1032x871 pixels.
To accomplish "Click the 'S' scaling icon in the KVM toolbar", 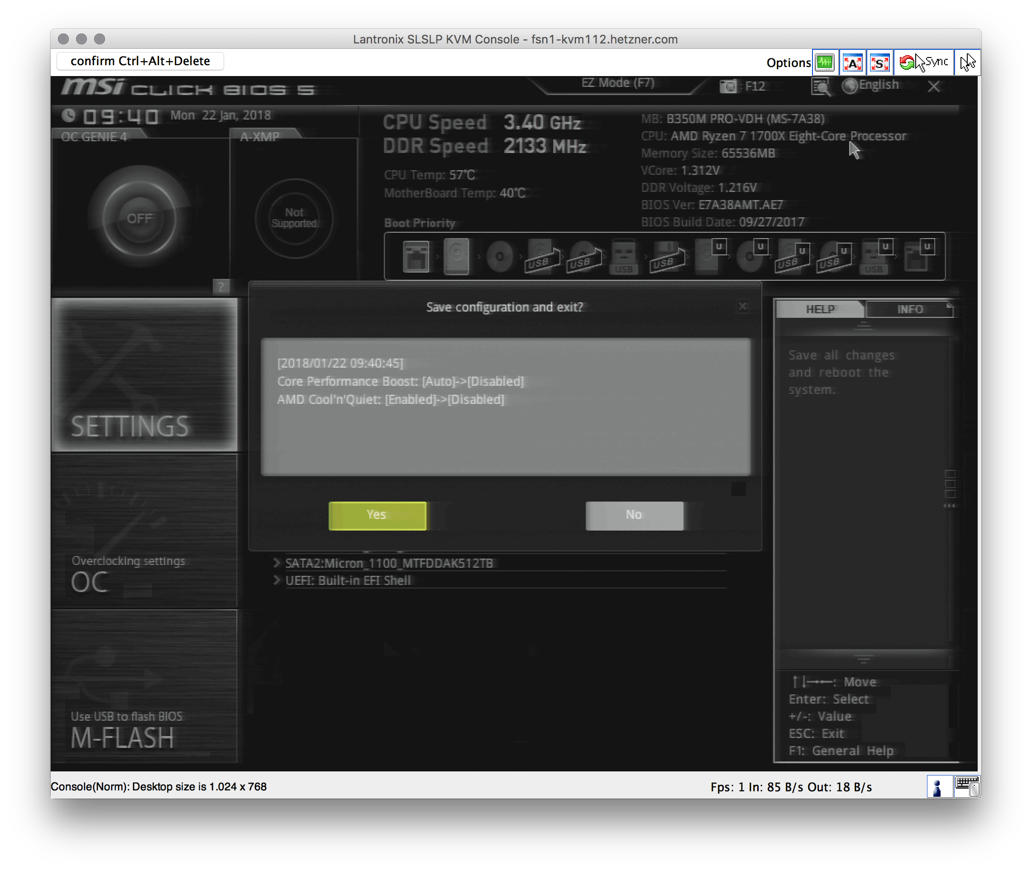I will (x=880, y=62).
